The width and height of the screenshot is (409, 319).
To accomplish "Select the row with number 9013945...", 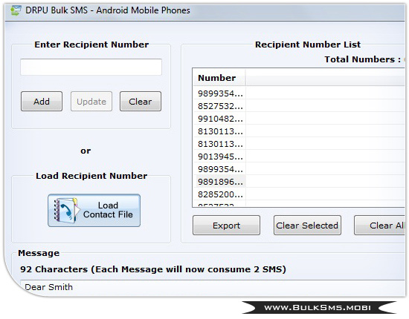I will click(x=299, y=157).
